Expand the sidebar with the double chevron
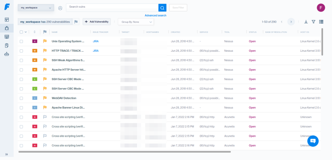Screen dimensions: 332x160 pos(7,154)
